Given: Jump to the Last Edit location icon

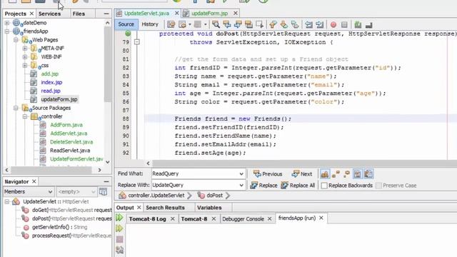Looking at the screenshot, I should tap(171, 24).
